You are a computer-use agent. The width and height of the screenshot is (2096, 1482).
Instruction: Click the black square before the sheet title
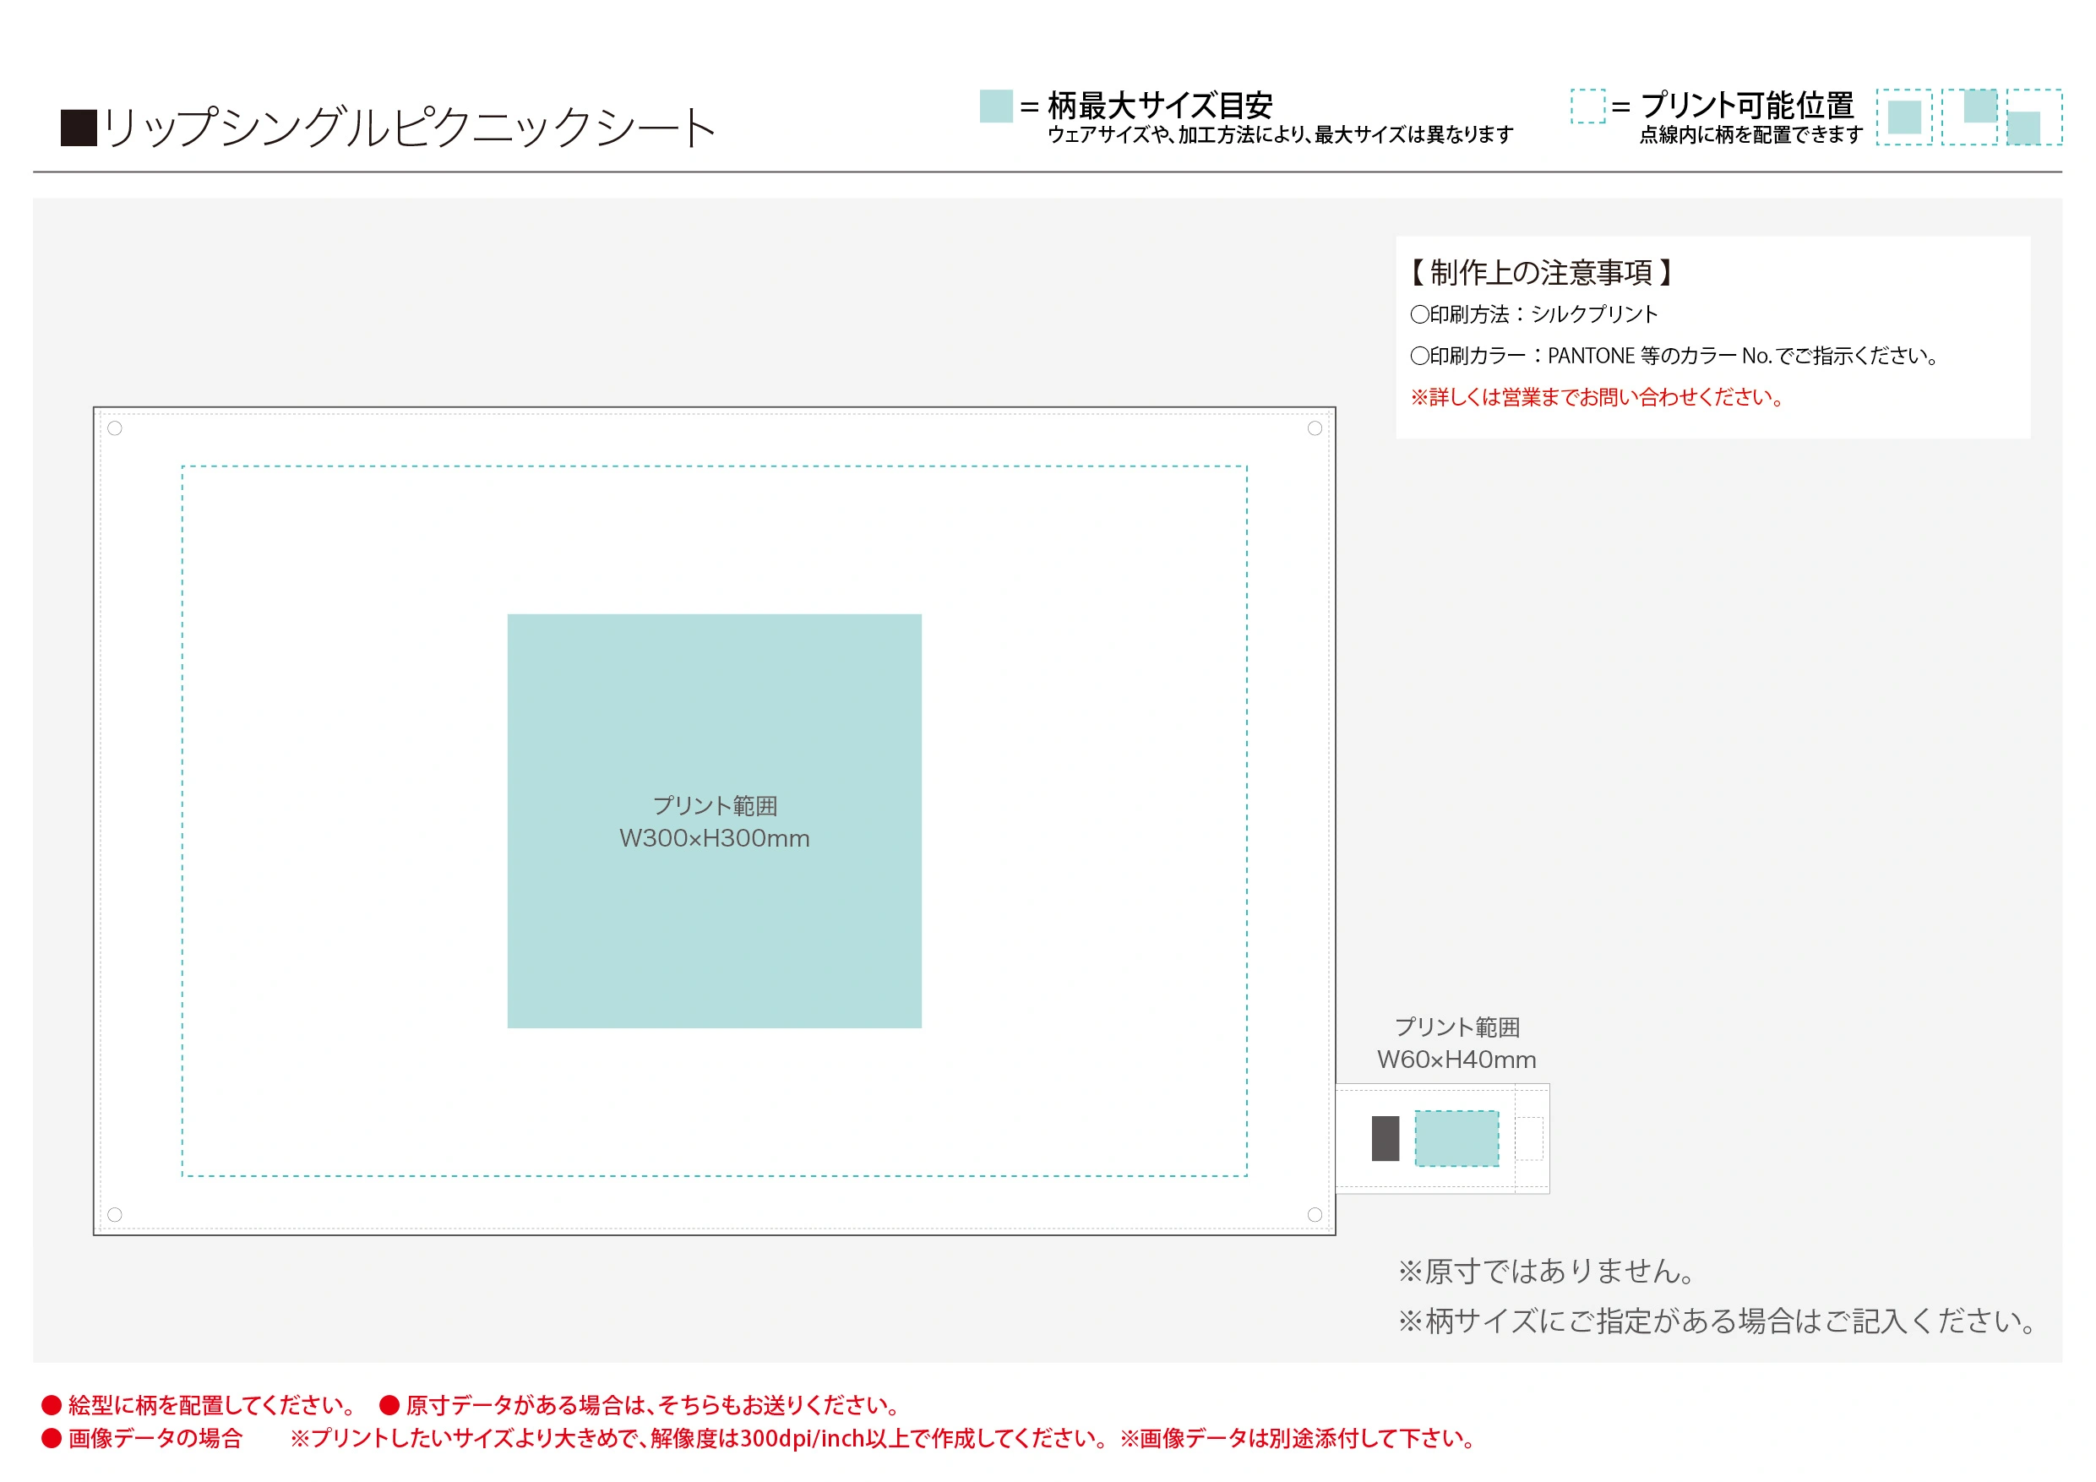[x=79, y=128]
